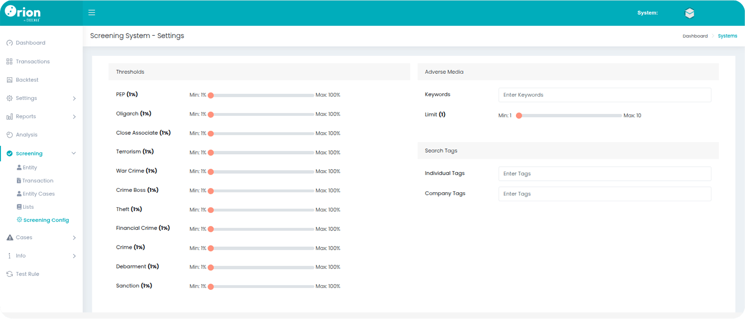Click the Orion logo
This screenshot has width=745, height=319.
pos(23,13)
